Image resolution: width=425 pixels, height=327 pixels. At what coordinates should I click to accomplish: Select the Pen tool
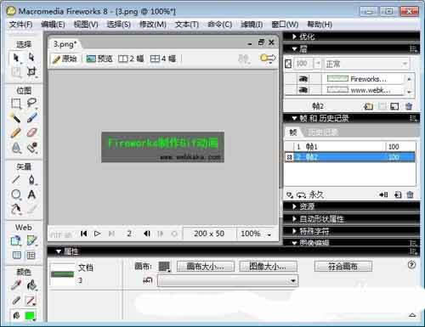click(x=31, y=179)
